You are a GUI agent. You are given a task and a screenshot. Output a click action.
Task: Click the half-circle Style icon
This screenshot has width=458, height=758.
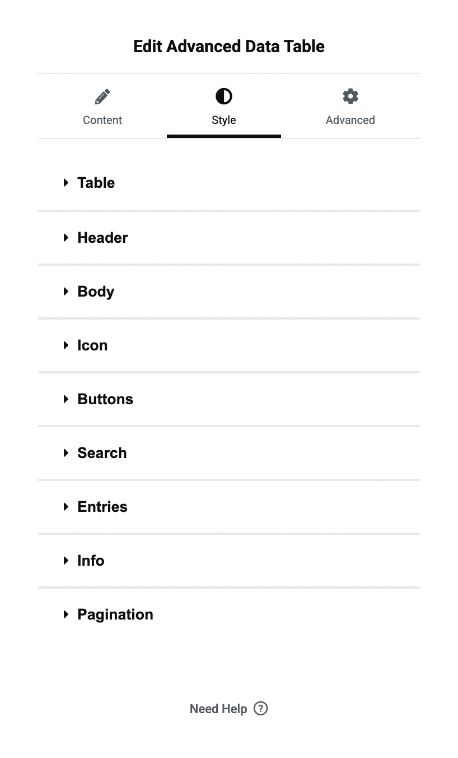pos(223,95)
